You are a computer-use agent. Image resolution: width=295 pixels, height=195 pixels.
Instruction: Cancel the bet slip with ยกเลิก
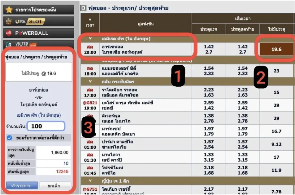[x=55, y=186]
